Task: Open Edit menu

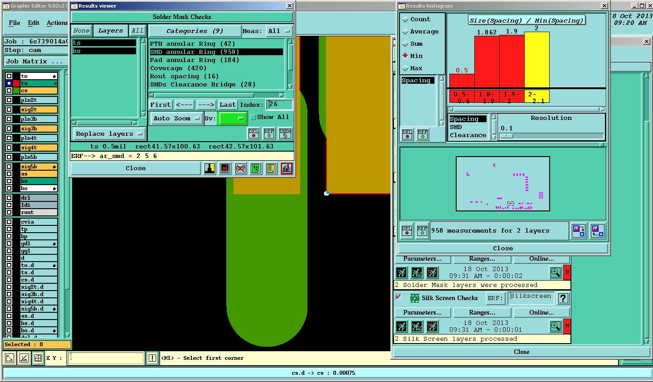Action: (34, 23)
